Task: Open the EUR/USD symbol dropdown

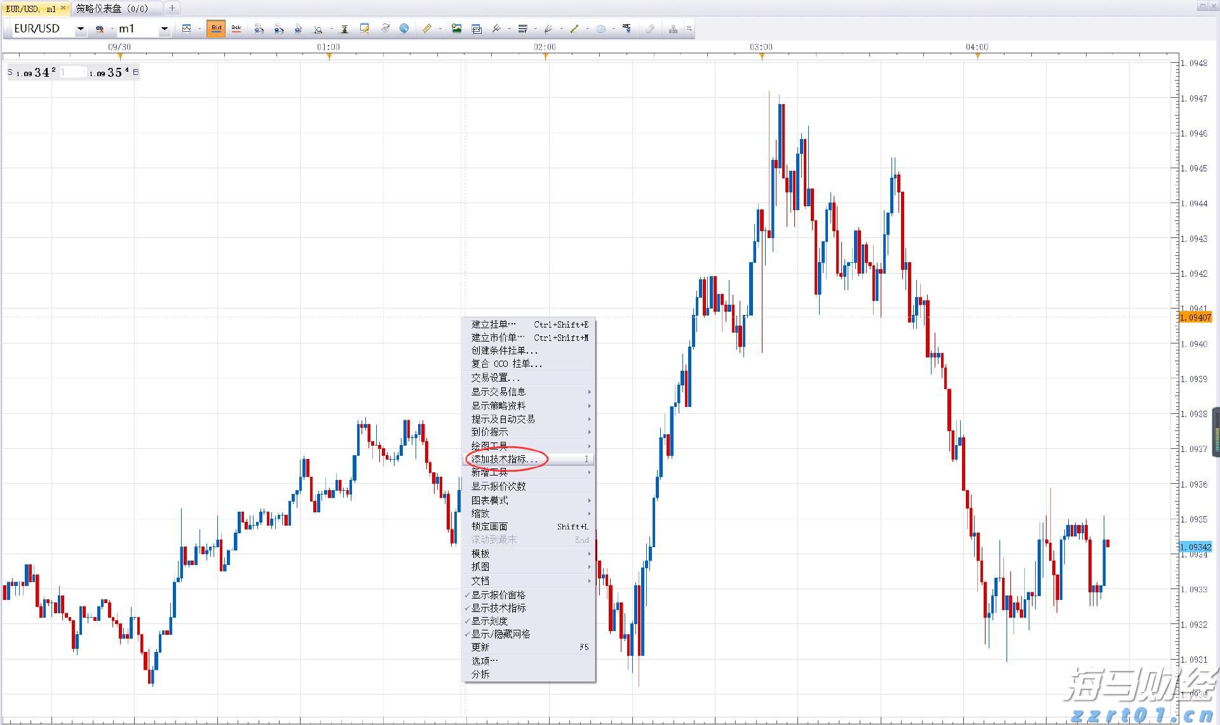Action: [80, 29]
